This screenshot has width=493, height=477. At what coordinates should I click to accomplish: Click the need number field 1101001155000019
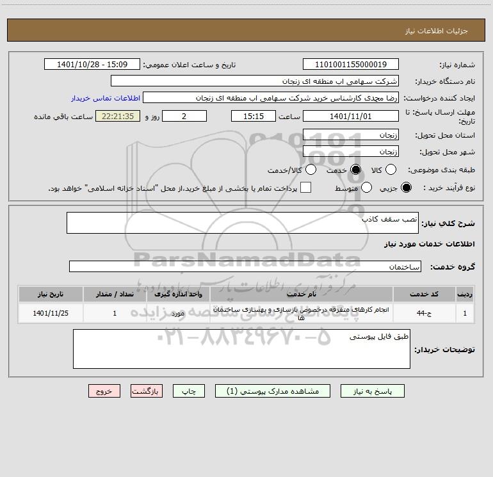[x=351, y=64]
